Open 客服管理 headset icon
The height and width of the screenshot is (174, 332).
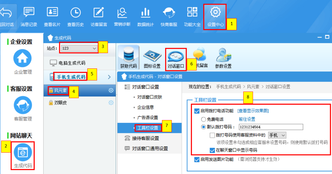click(x=23, y=105)
